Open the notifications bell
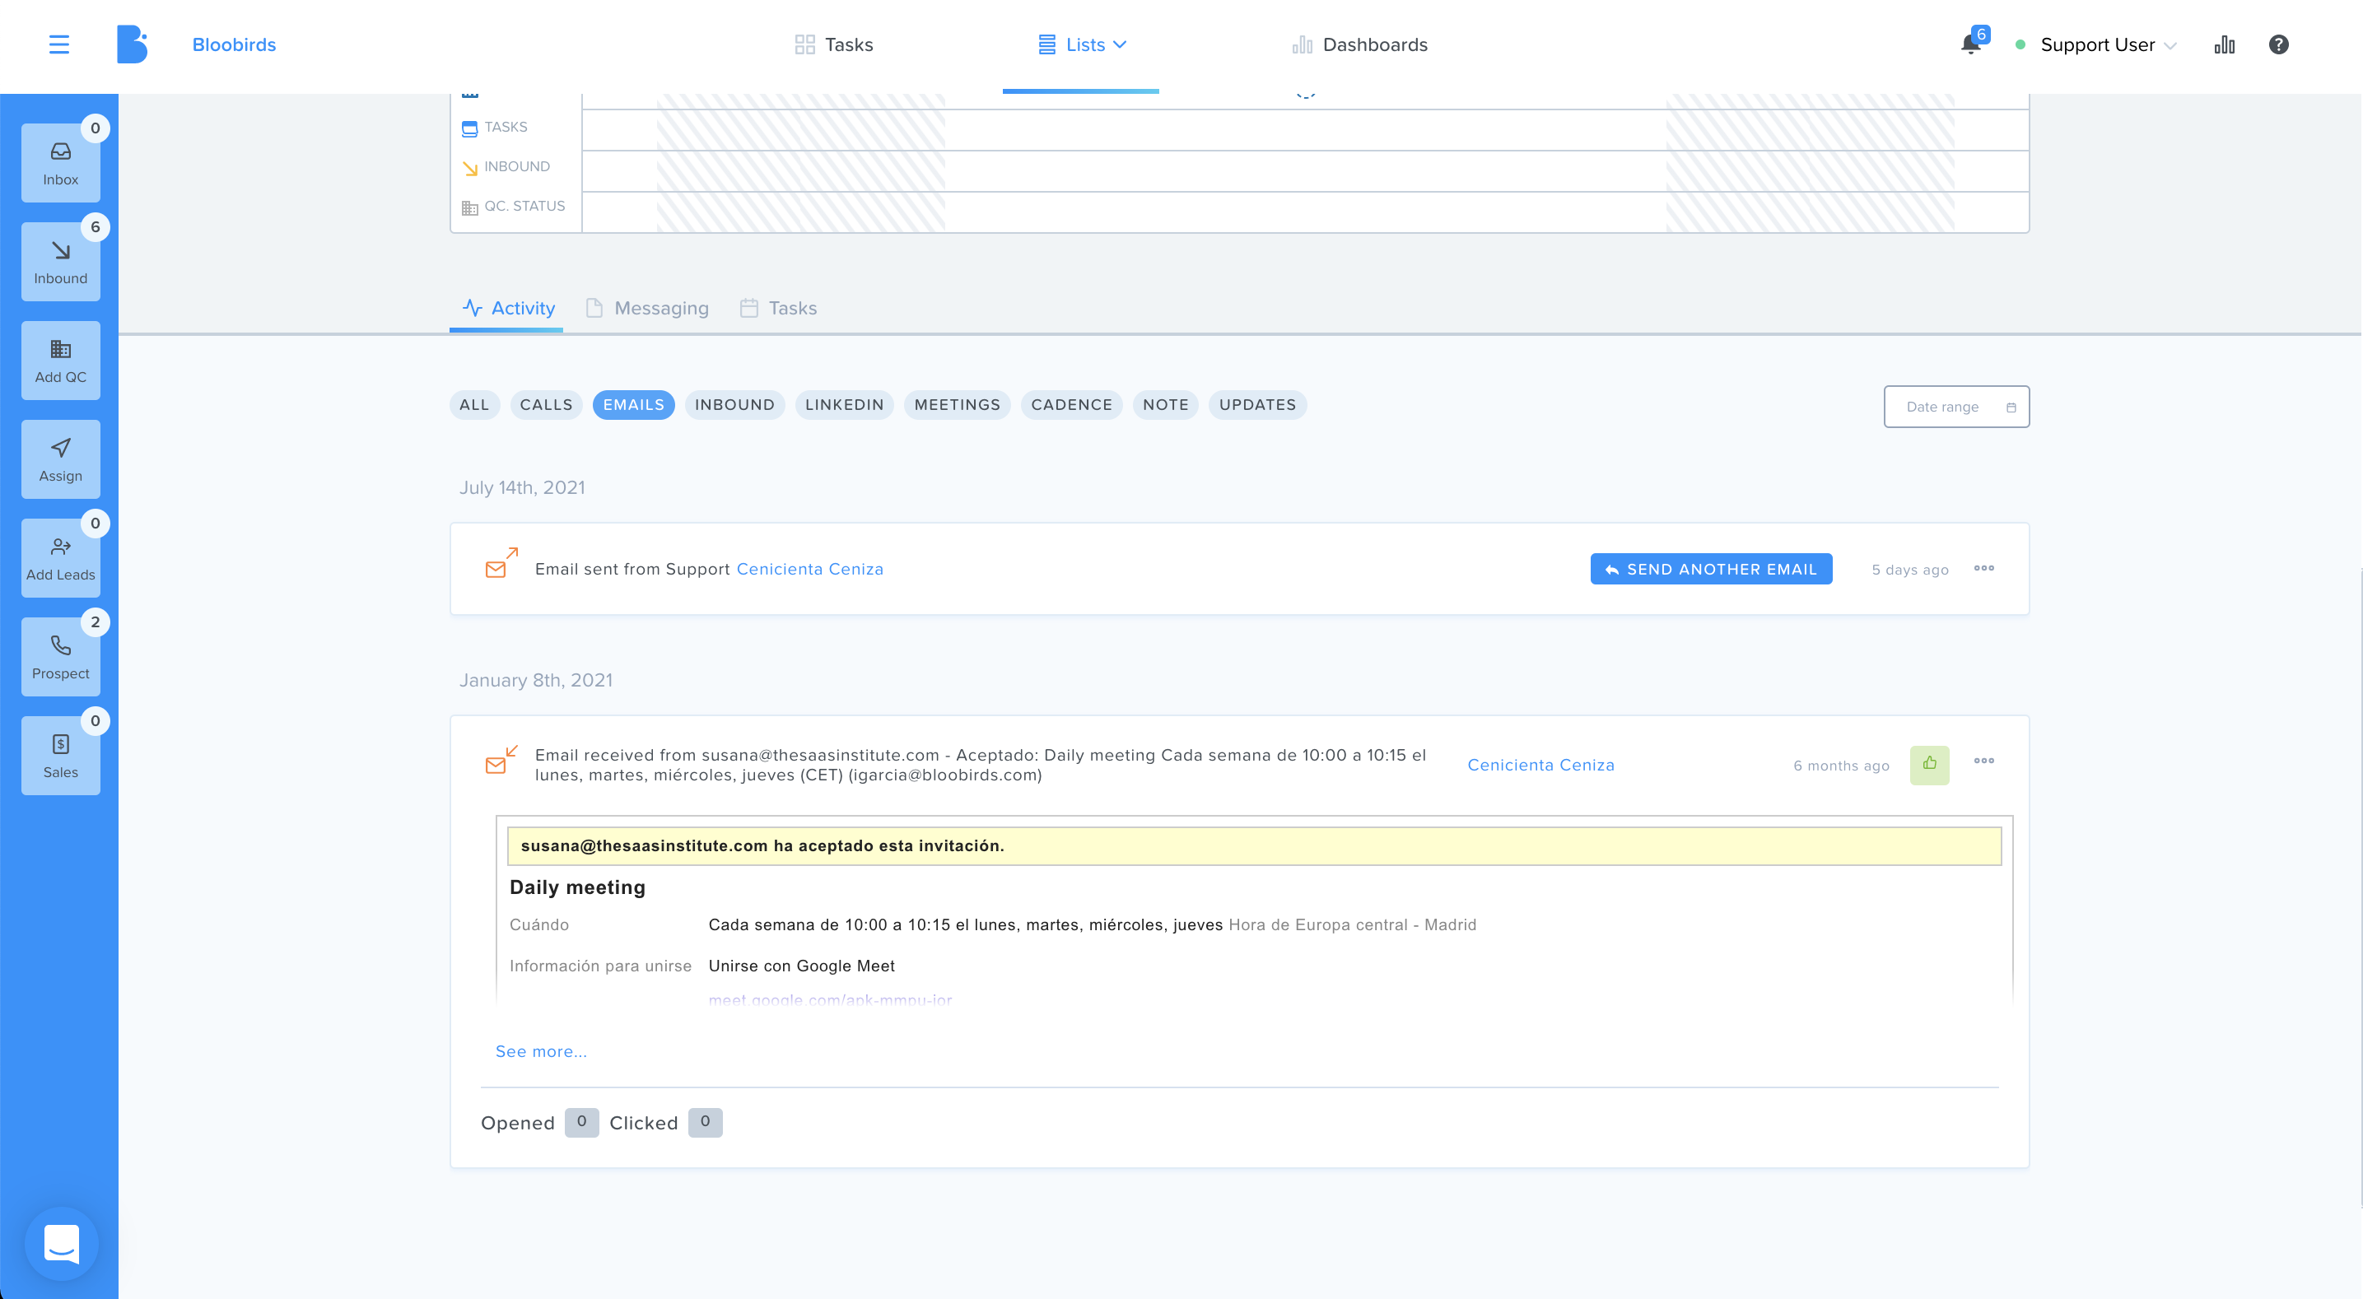Viewport: 2363px width, 1299px height. (1969, 44)
